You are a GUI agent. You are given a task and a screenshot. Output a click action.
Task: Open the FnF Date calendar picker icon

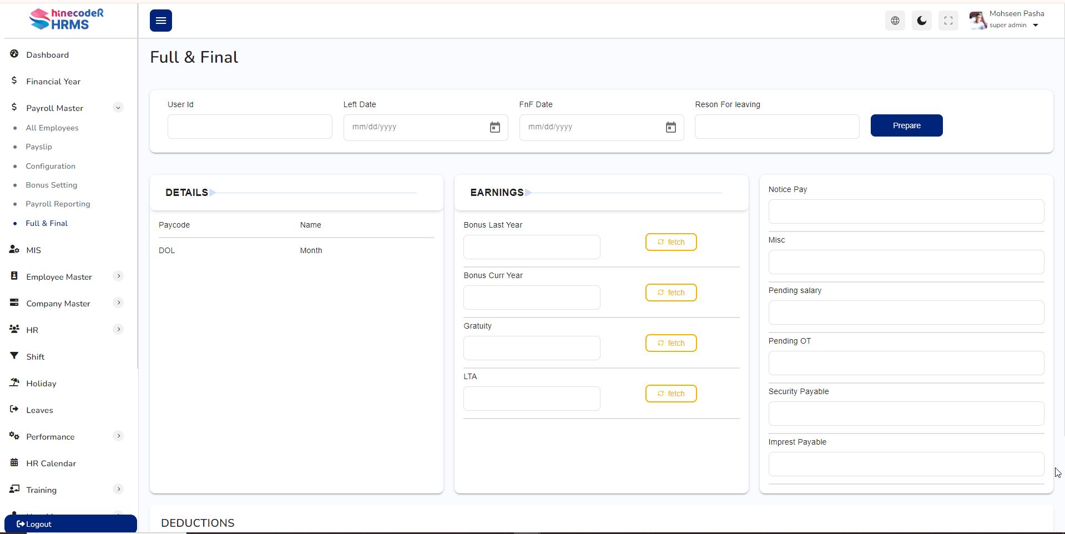(671, 128)
